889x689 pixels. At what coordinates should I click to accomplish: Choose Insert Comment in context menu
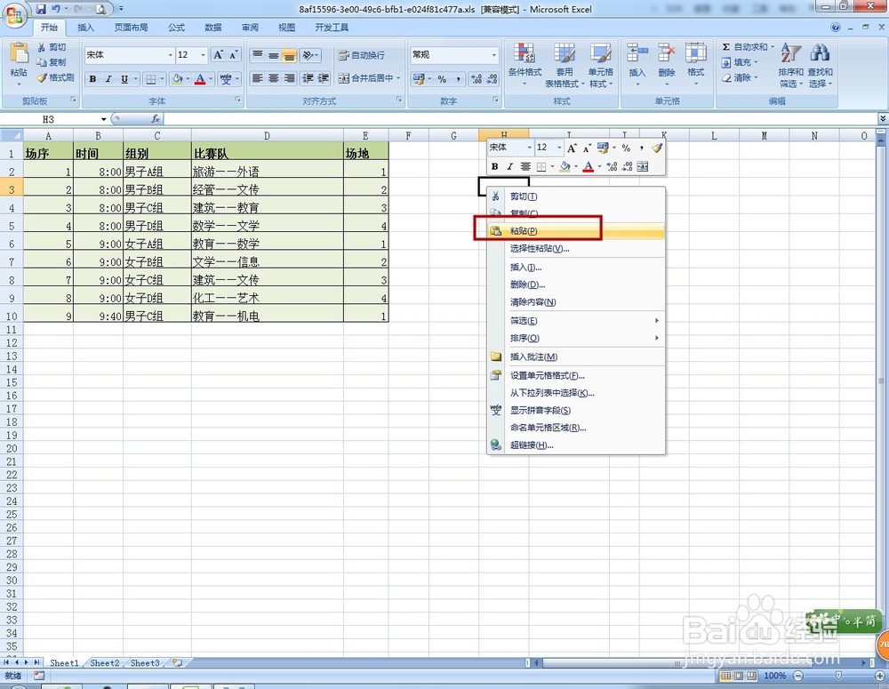[x=575, y=357]
